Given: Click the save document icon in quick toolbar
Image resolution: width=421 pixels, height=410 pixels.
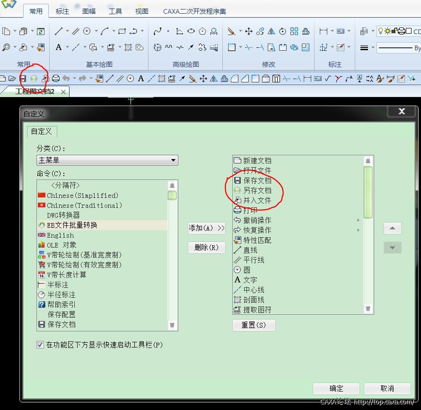Looking at the screenshot, I should (x=23, y=79).
